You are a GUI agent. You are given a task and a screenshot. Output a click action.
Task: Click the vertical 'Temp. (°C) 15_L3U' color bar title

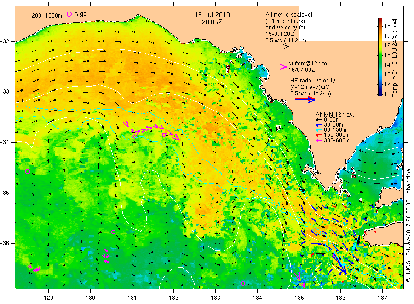(x=395, y=58)
